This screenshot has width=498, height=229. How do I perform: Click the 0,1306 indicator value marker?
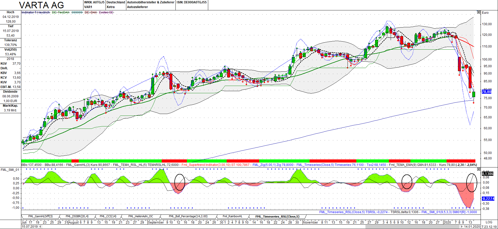click(x=488, y=174)
